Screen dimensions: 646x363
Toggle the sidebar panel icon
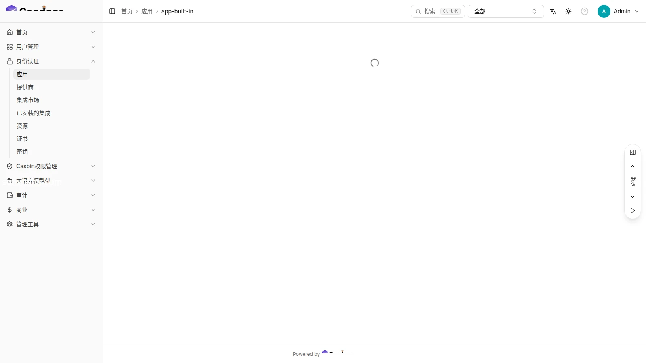click(112, 11)
